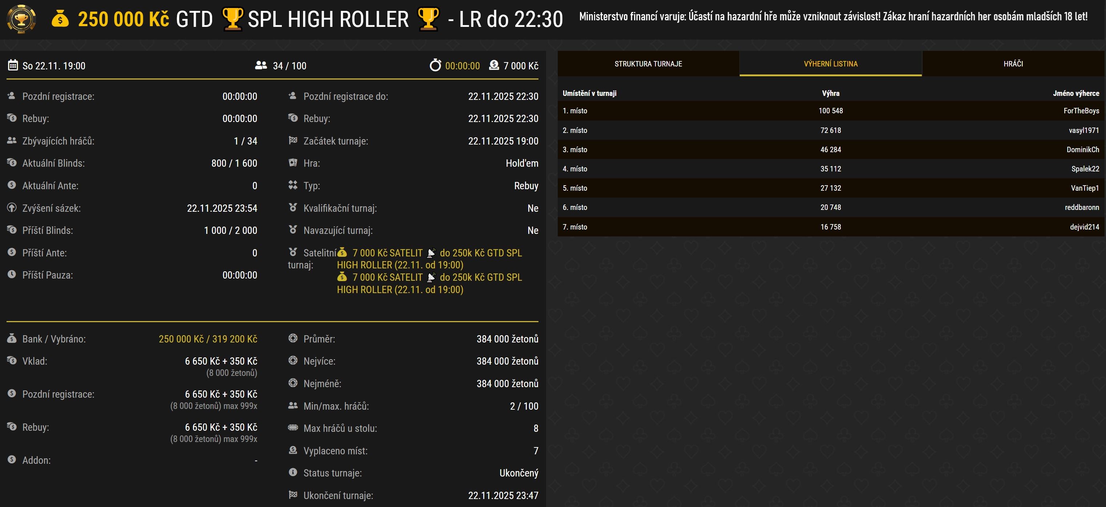Click the gold trophy logo badge
The width and height of the screenshot is (1106, 507).
click(x=21, y=19)
